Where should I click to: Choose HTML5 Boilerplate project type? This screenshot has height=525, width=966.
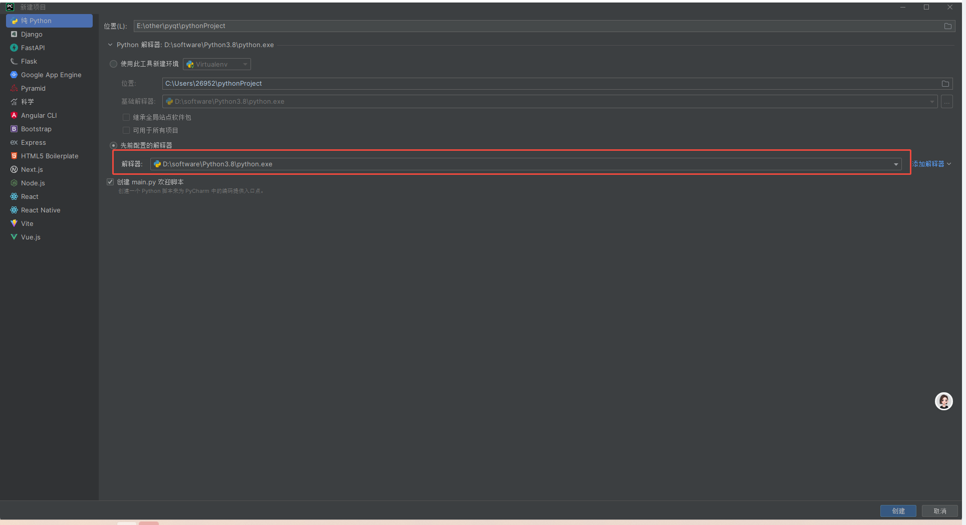(49, 156)
